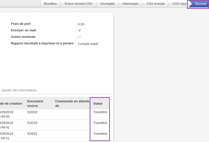Image resolution: width=209 pixels, height=142 pixels.
Task: Sort by the Document source column header
Action: [35, 104]
